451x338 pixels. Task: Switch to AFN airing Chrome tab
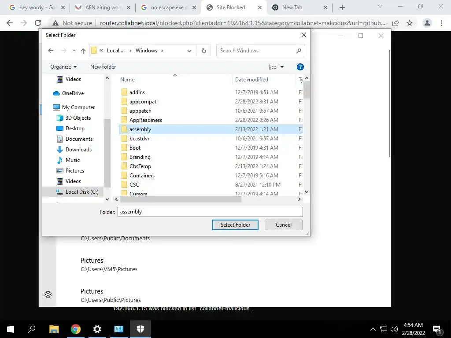pyautogui.click(x=103, y=7)
